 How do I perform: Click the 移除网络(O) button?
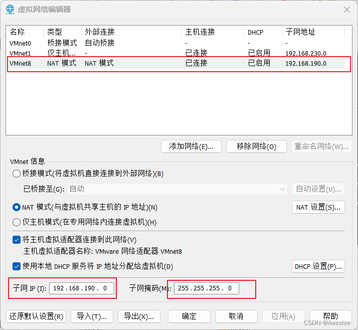256,146
